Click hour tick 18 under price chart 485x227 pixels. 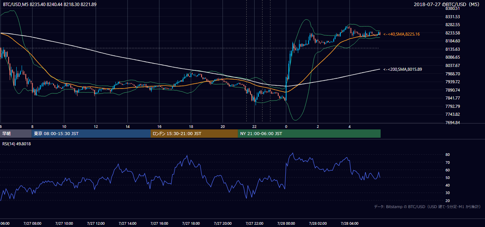coord(191,127)
